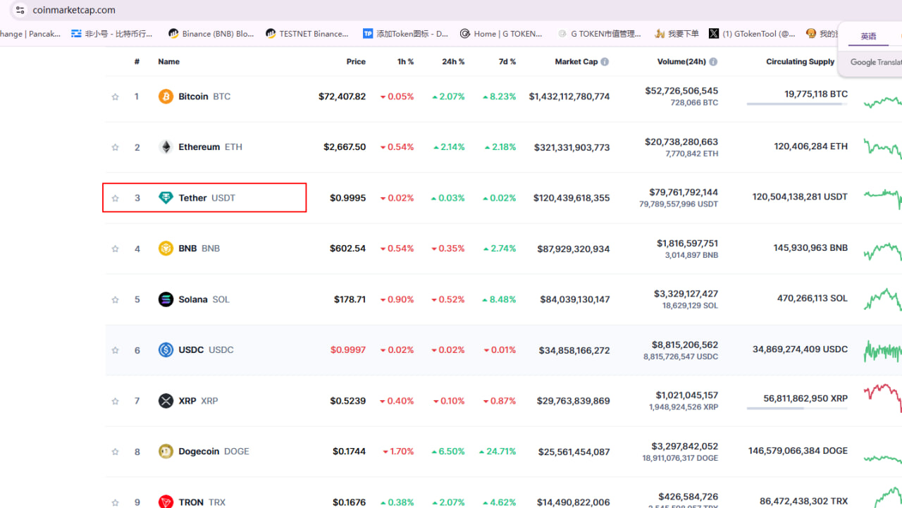Image resolution: width=902 pixels, height=508 pixels.
Task: Click the coinmarketcap.com address bar
Action: pyautogui.click(x=74, y=10)
